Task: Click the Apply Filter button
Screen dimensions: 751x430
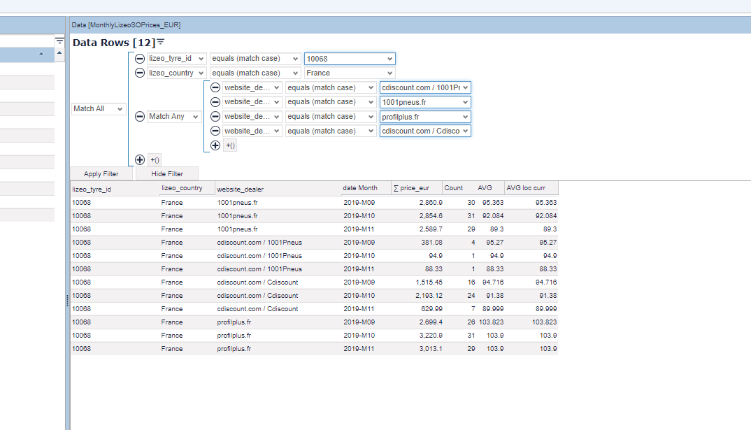Action: [x=101, y=173]
